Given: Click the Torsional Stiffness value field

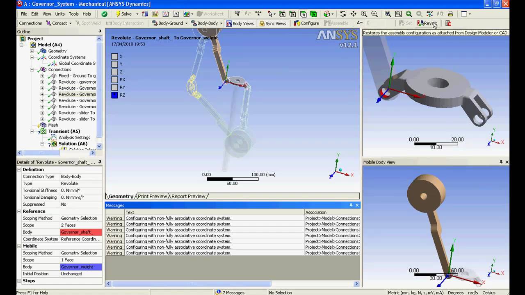Looking at the screenshot, I should click(x=80, y=191).
